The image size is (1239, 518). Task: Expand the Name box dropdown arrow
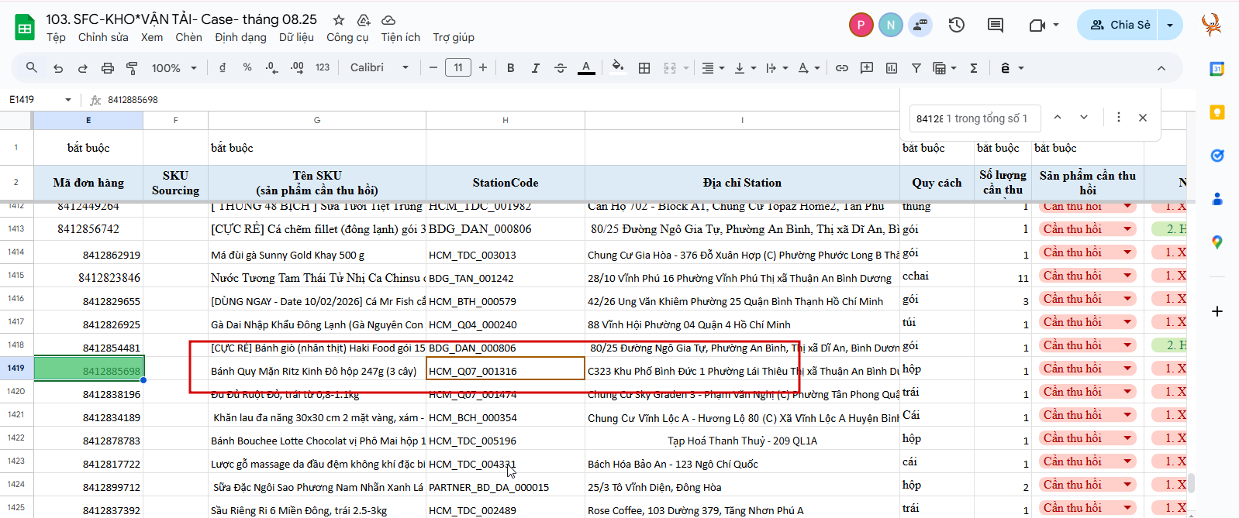pyautogui.click(x=68, y=100)
